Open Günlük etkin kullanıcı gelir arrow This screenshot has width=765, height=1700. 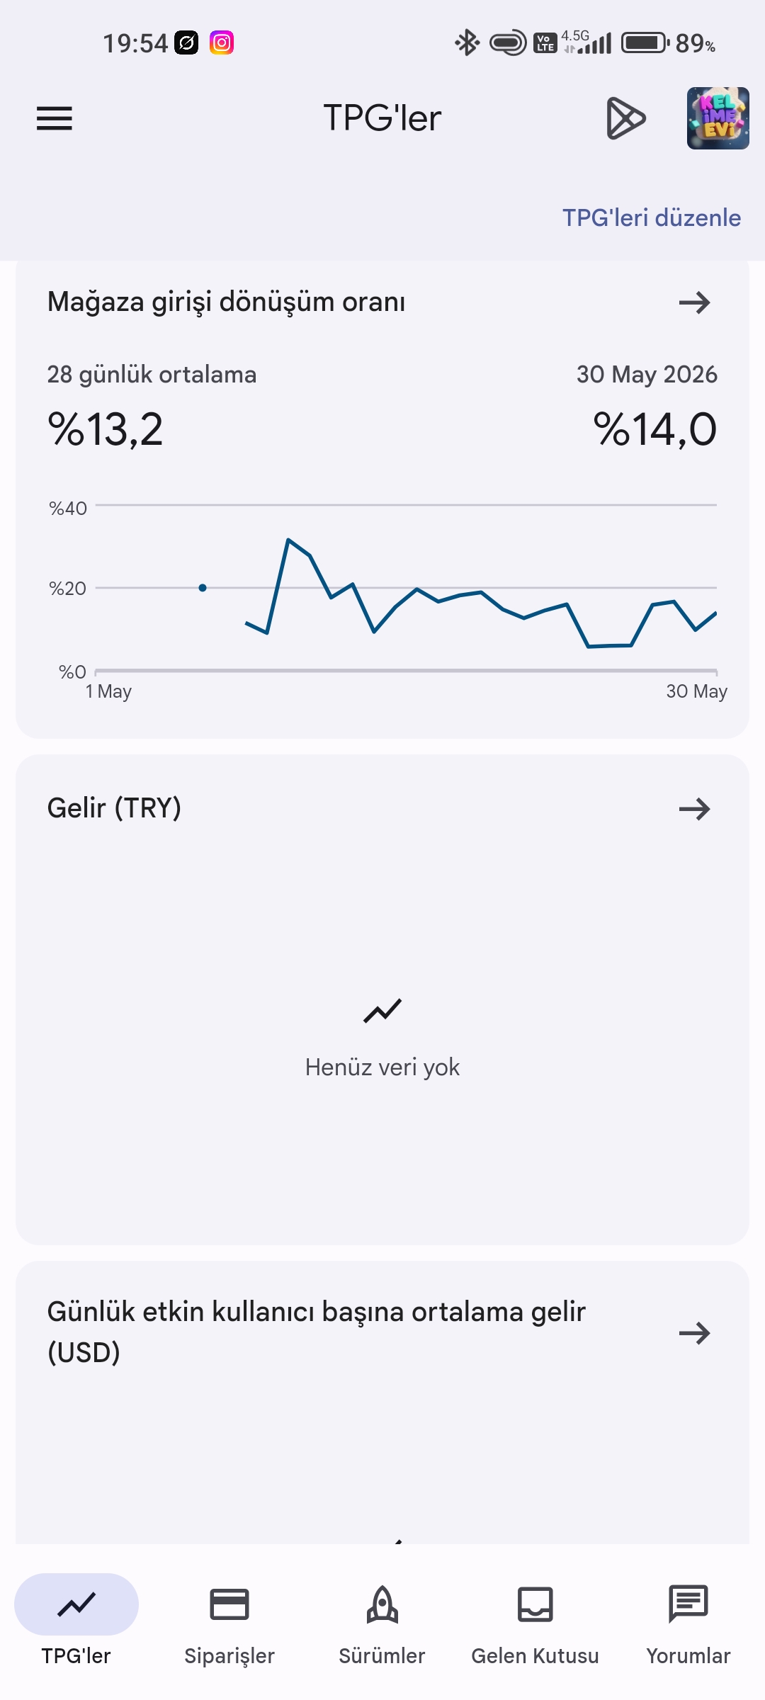[694, 1333]
